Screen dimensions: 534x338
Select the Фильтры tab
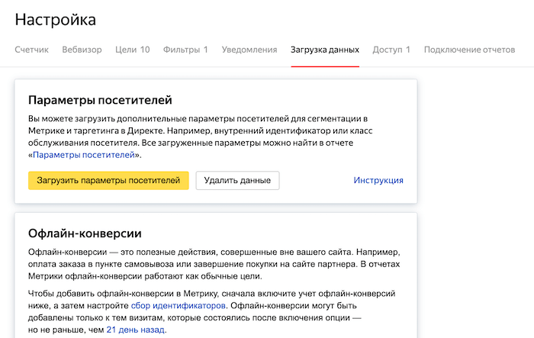[x=185, y=50]
